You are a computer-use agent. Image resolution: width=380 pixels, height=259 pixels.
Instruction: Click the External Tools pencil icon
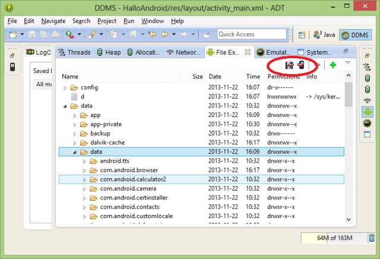point(92,34)
